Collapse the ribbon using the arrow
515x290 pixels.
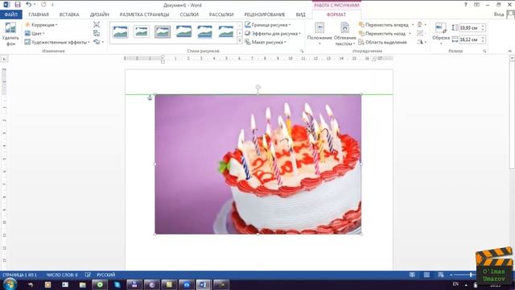tap(509, 52)
